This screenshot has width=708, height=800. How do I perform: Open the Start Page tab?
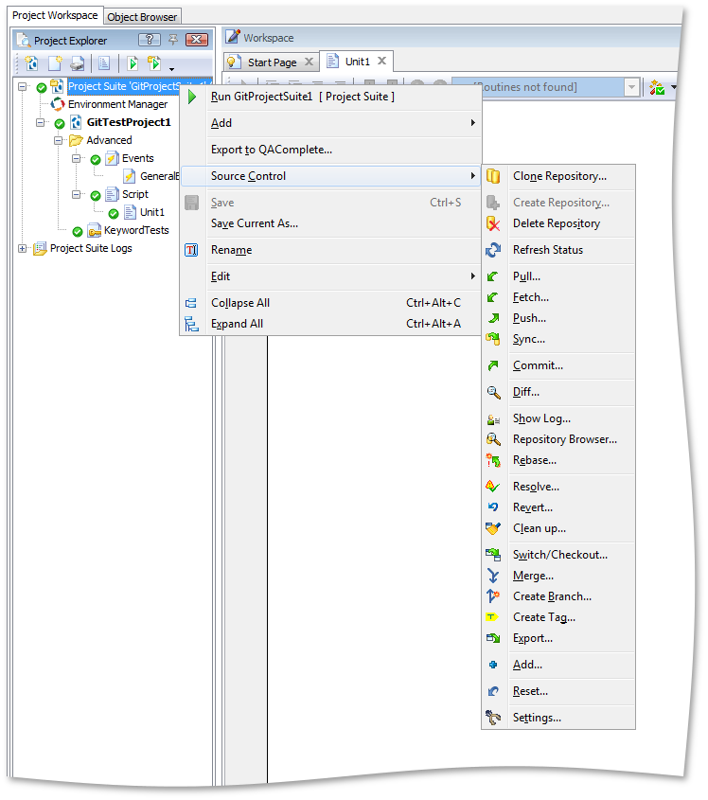pyautogui.click(x=271, y=62)
